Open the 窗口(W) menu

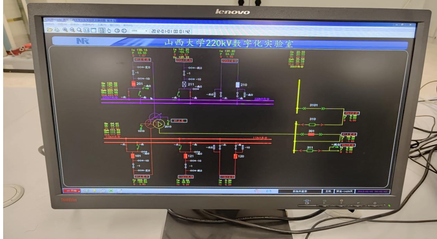click(115, 25)
